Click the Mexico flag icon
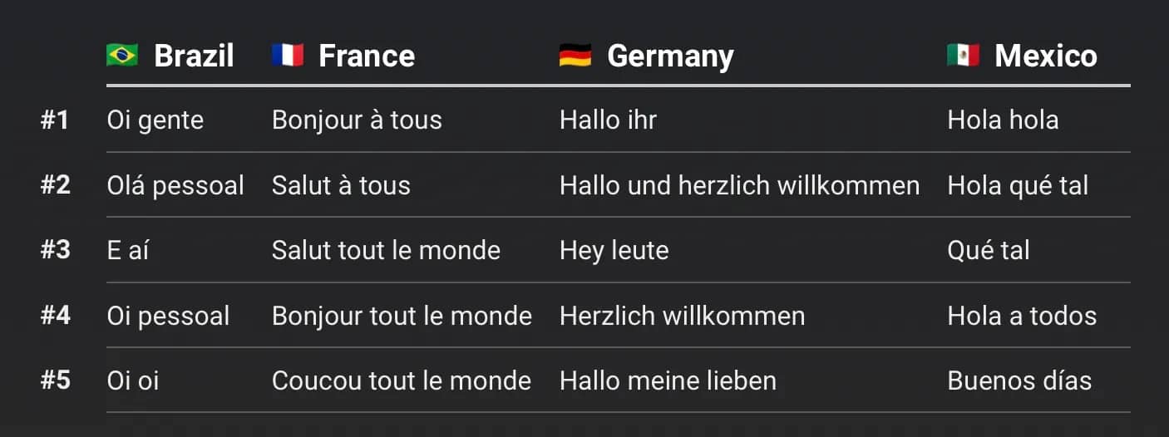 tap(963, 55)
